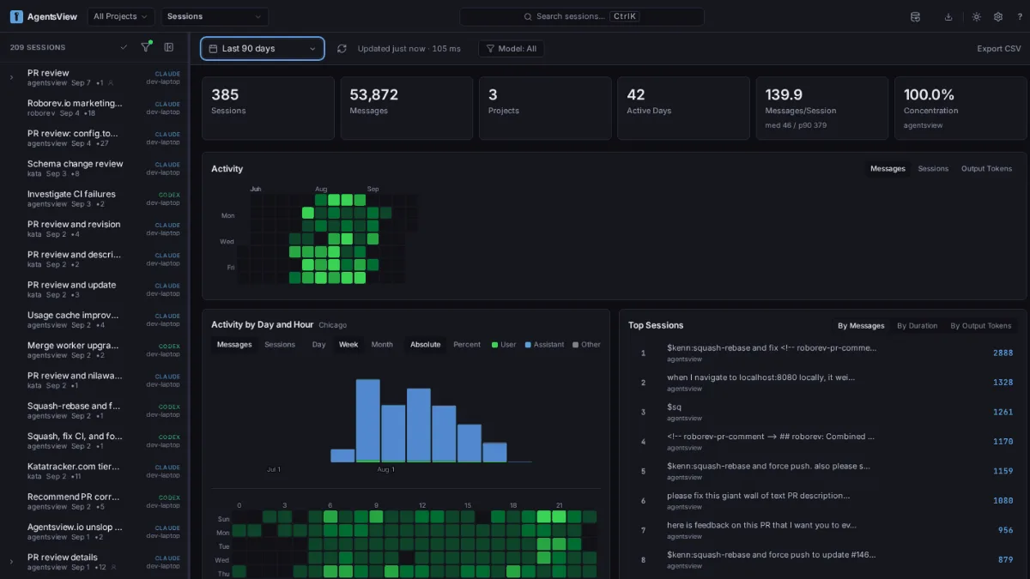The width and height of the screenshot is (1030, 579).
Task: Select 'Investigate CI failures' session
Action: point(94,198)
